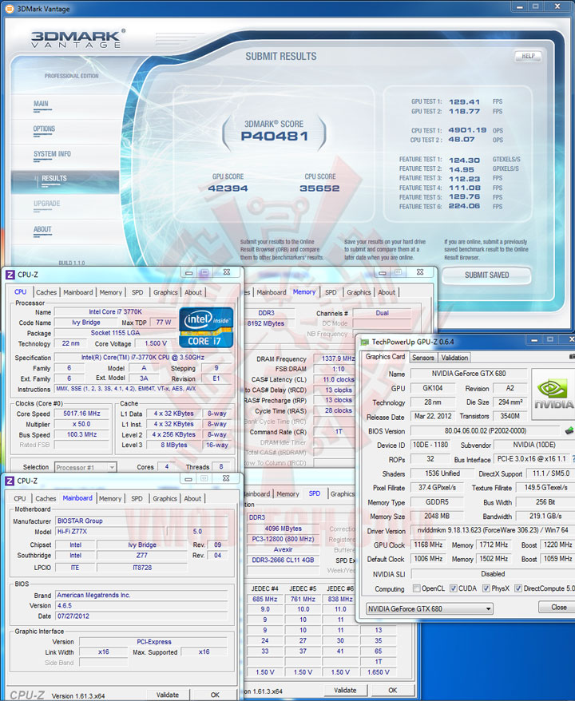Click the title icon of the CPU-Z window showing Motherboard info

click(10, 481)
